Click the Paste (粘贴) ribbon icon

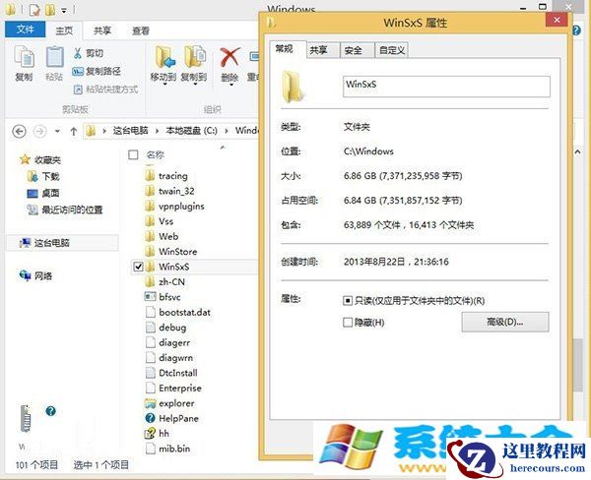[x=54, y=58]
